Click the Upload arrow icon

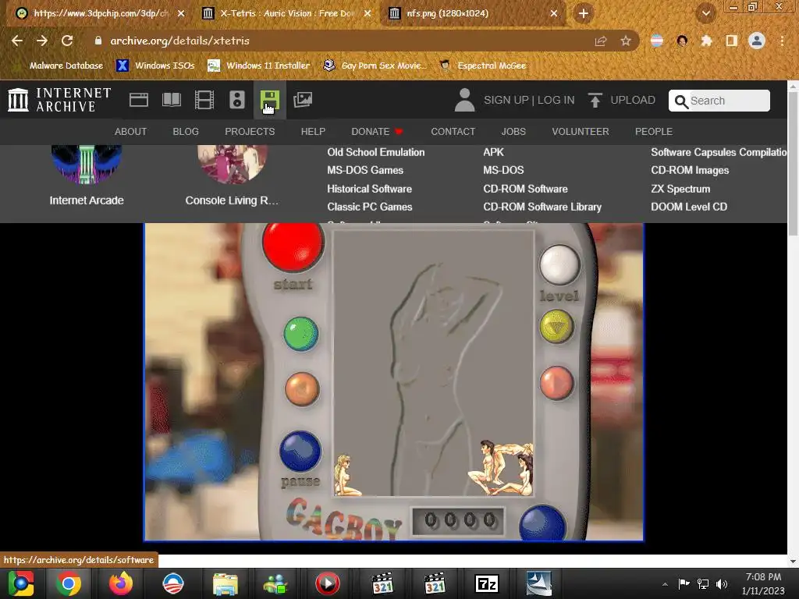[x=595, y=100]
